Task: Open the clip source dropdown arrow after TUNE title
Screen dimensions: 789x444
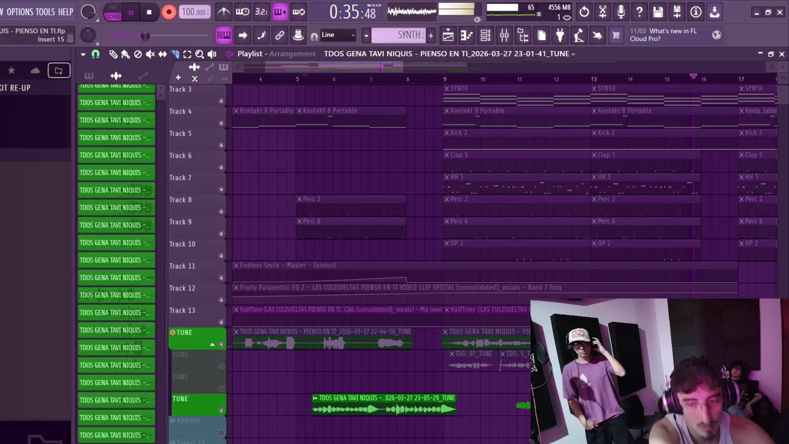Action: click(x=573, y=54)
